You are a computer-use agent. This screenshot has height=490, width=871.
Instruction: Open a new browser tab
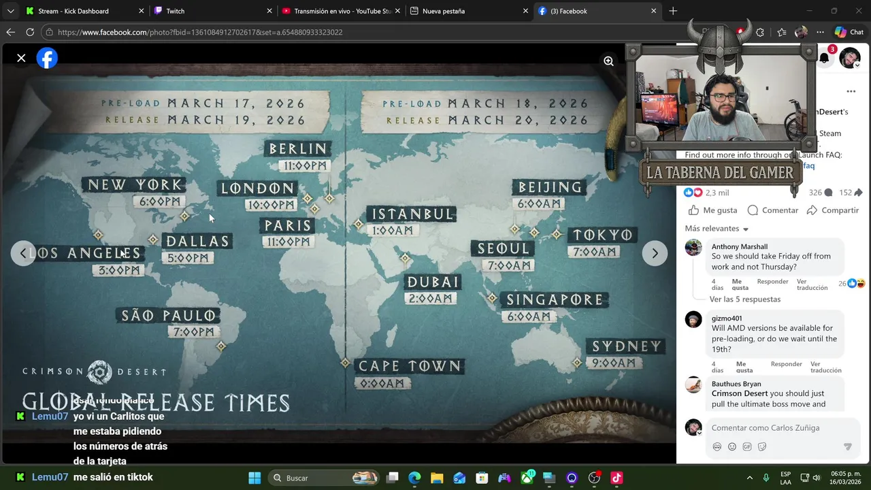tap(673, 11)
